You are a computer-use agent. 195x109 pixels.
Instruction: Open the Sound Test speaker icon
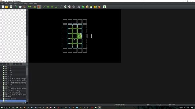pyautogui.click(x=87, y=7)
